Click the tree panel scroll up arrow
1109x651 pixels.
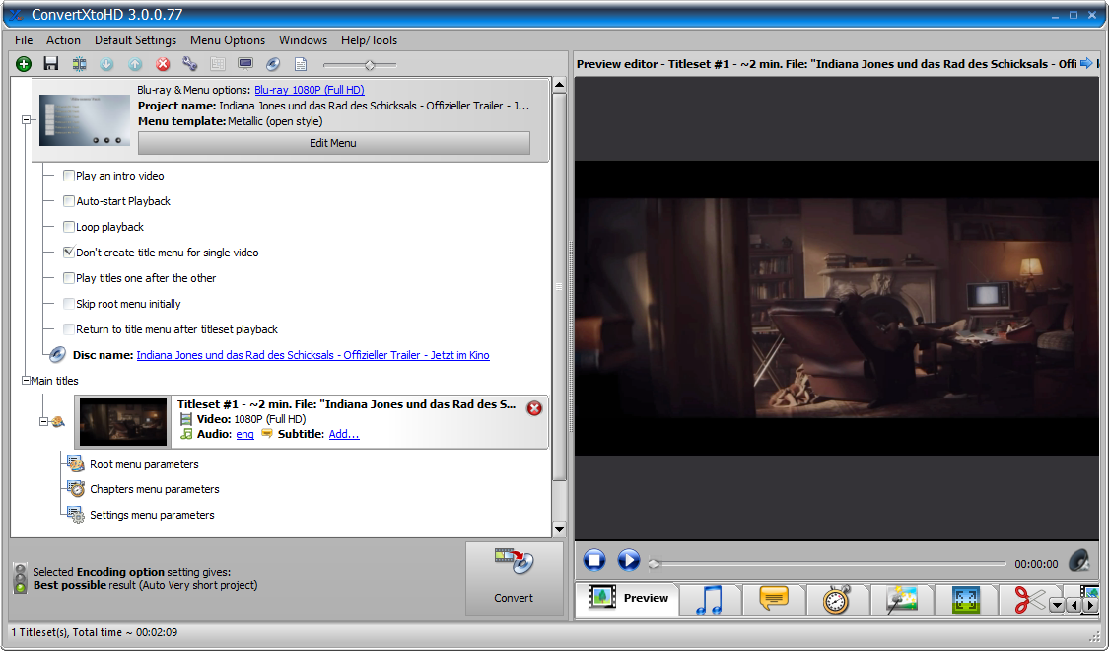click(x=560, y=85)
